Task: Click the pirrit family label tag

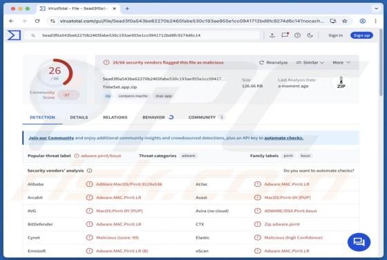Action: click(x=288, y=156)
